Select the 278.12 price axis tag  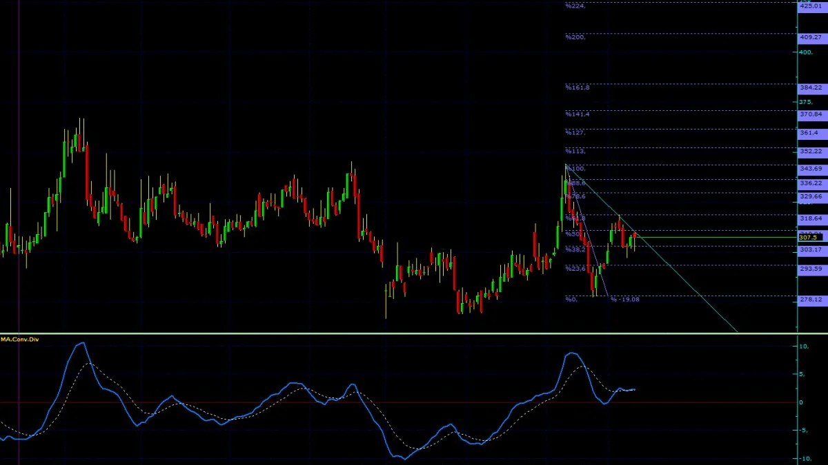[811, 300]
